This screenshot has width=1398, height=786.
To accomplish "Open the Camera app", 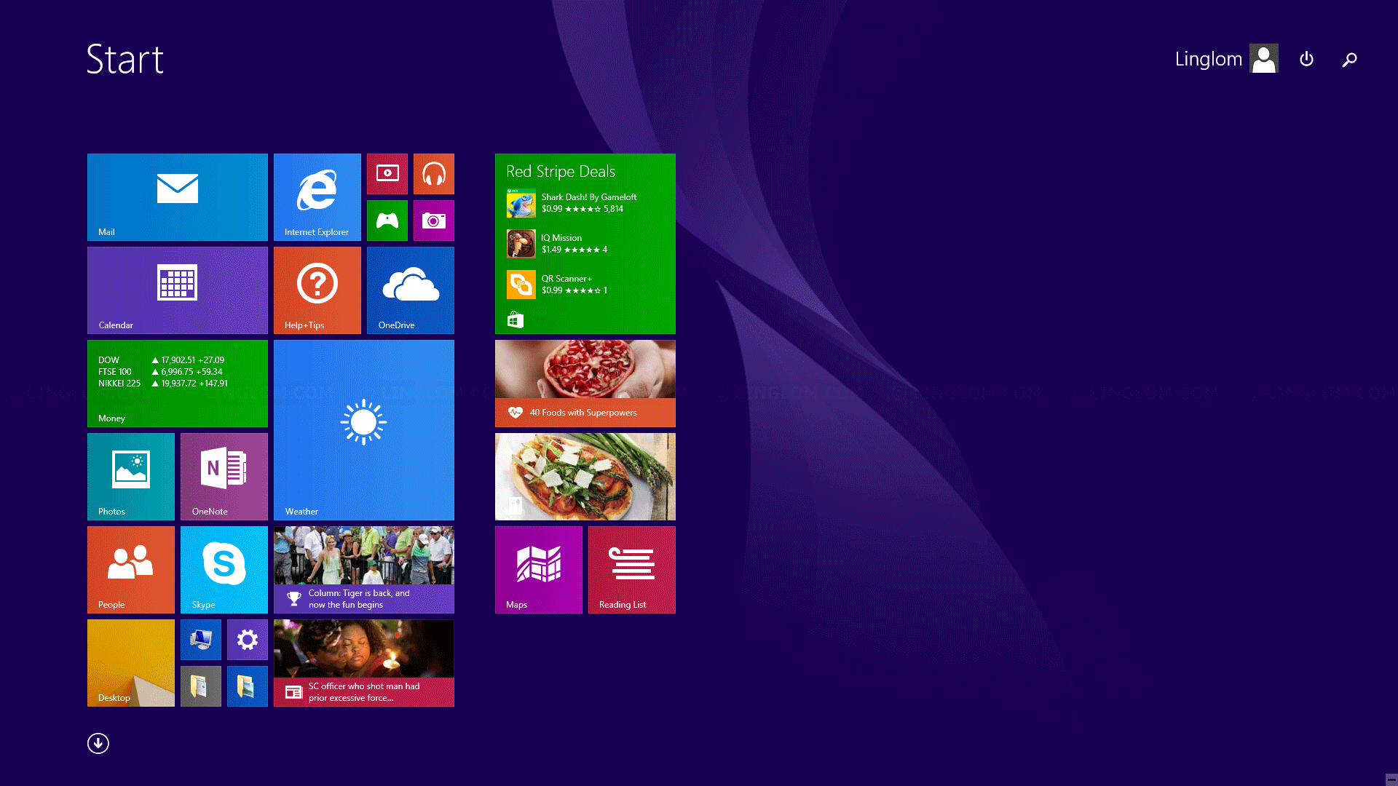I will (434, 221).
